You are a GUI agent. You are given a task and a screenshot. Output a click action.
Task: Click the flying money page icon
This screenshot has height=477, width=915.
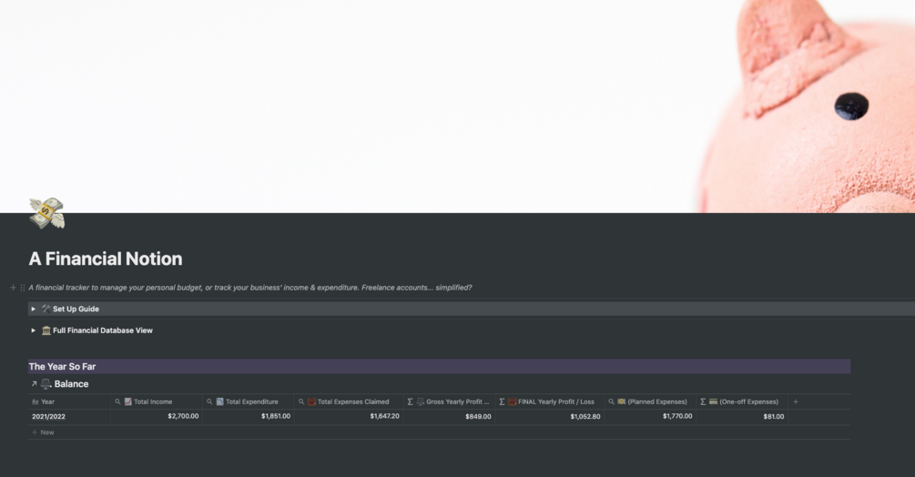[x=46, y=213]
